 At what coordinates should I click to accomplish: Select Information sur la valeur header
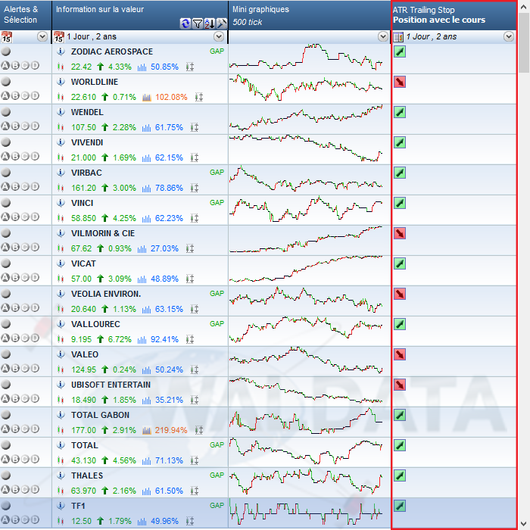click(x=140, y=15)
